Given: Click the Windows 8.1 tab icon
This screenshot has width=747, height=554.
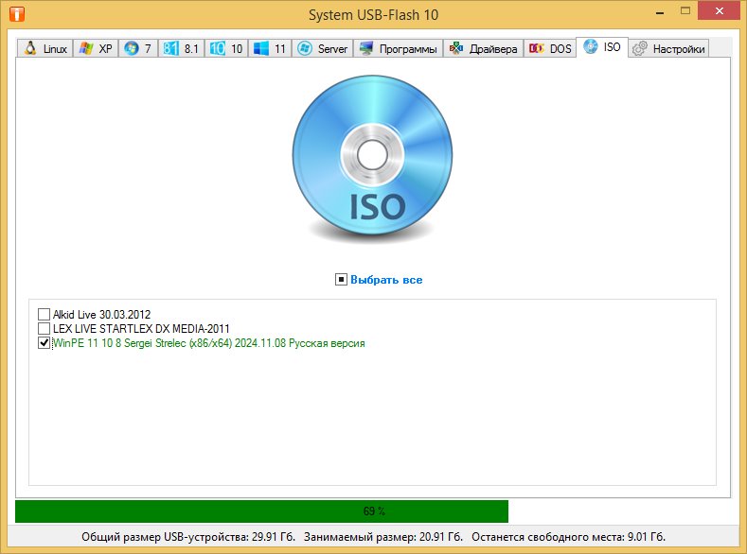Looking at the screenshot, I should tap(170, 49).
